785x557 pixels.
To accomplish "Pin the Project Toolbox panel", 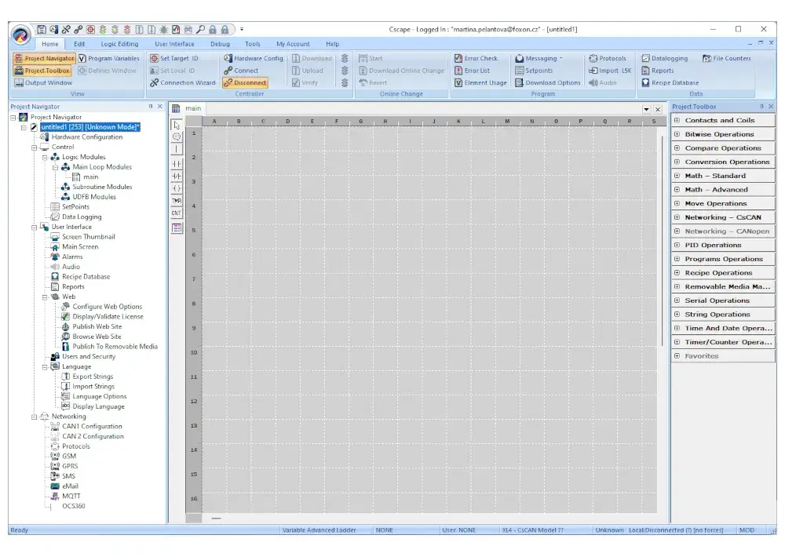I will tap(761, 107).
